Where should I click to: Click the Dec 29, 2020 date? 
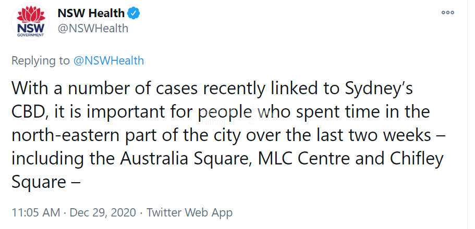(103, 212)
